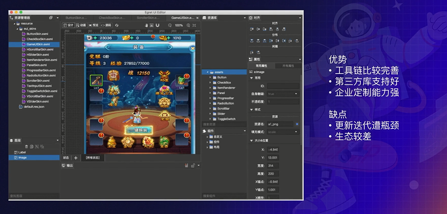Viewport: 447px width, 214px height.
Task: Click the 资源名 field showing a1_png
Action: [280, 124]
